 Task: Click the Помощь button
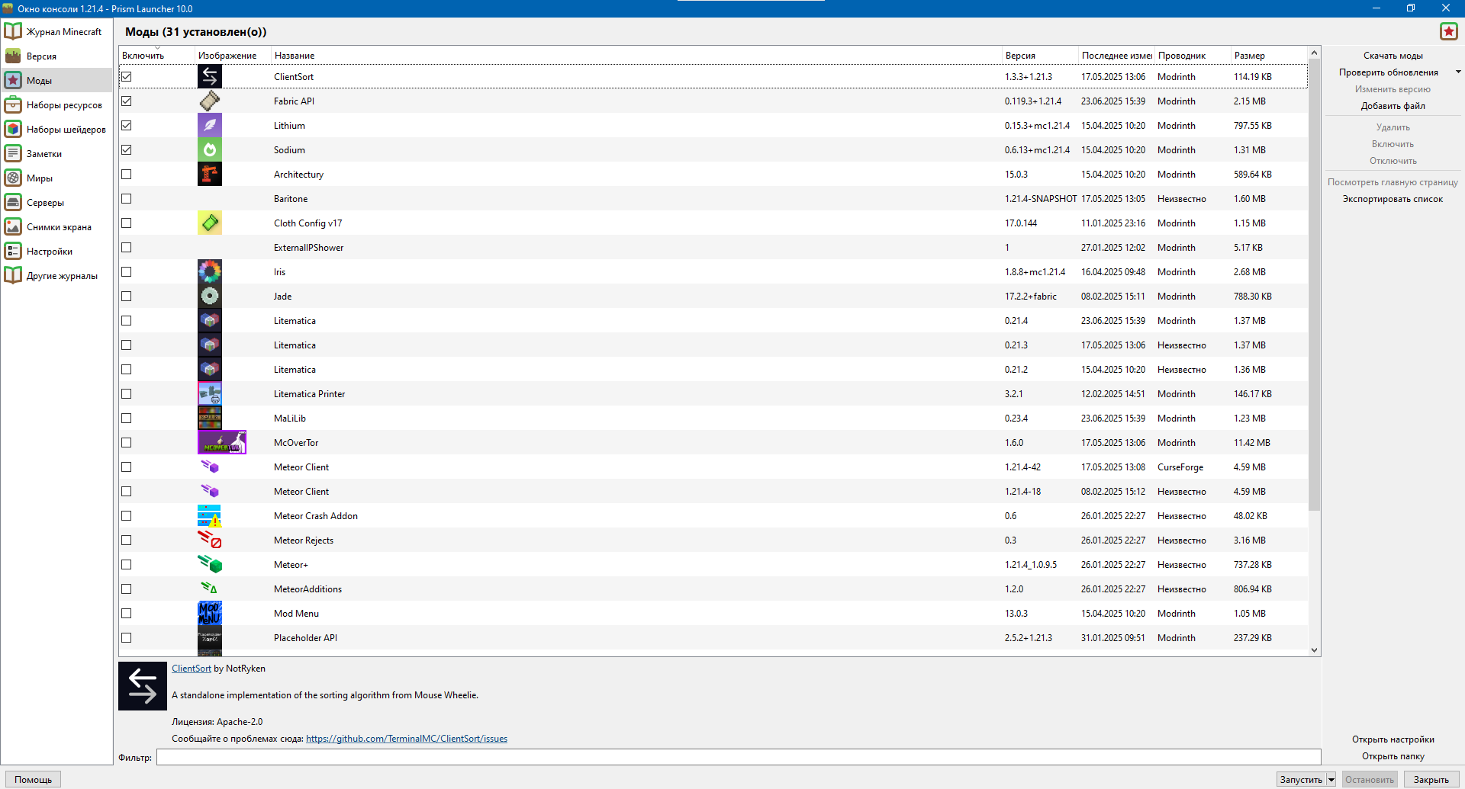(33, 780)
